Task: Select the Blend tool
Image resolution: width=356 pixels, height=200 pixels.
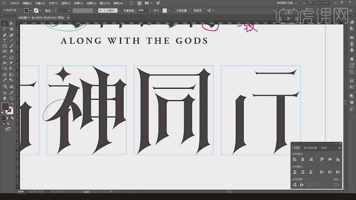Action: [x=12, y=80]
